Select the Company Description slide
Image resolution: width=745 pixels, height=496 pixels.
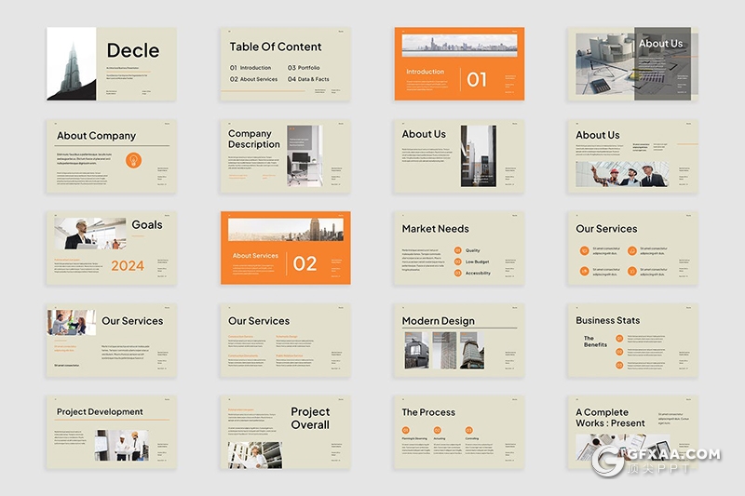285,155
